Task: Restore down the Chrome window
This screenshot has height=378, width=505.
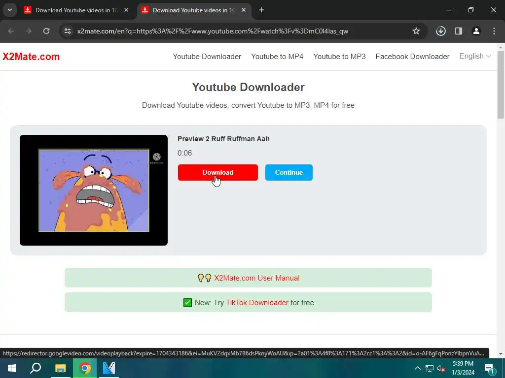Action: pyautogui.click(x=470, y=10)
